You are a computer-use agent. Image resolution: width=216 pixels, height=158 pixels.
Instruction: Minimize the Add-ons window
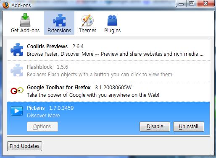click(x=181, y=4)
